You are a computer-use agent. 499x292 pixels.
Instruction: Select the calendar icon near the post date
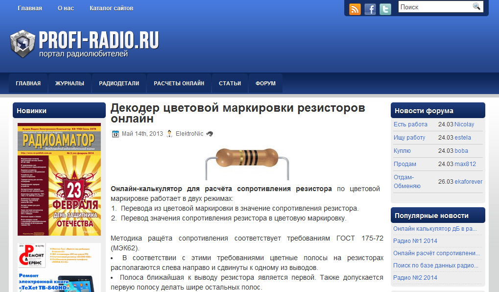[x=116, y=134]
